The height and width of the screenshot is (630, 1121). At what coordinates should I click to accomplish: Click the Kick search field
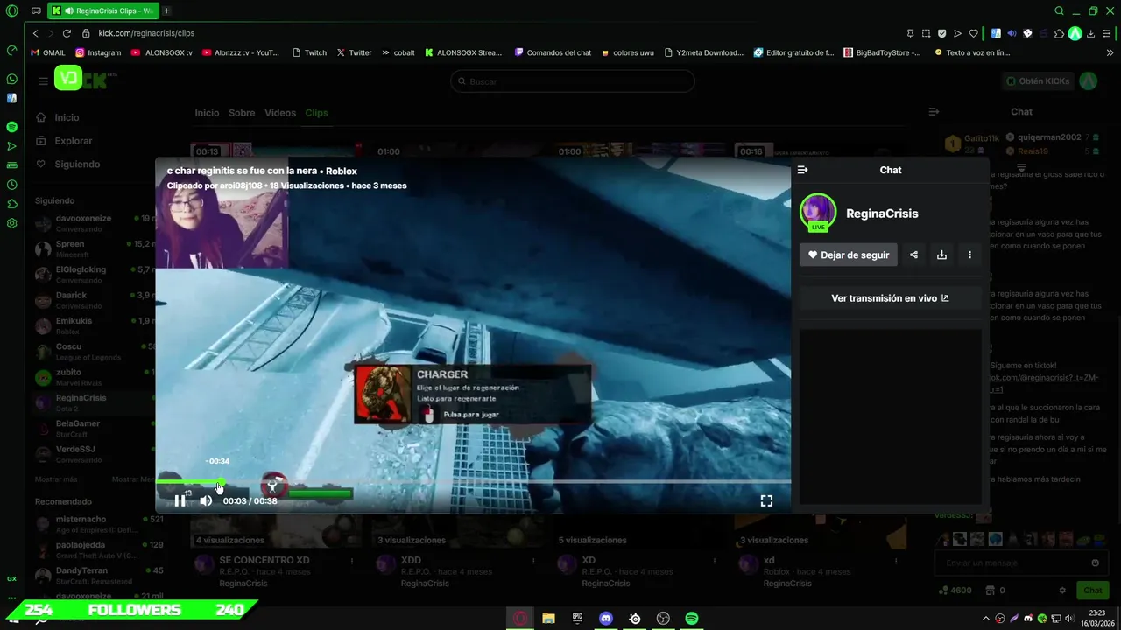coord(573,81)
